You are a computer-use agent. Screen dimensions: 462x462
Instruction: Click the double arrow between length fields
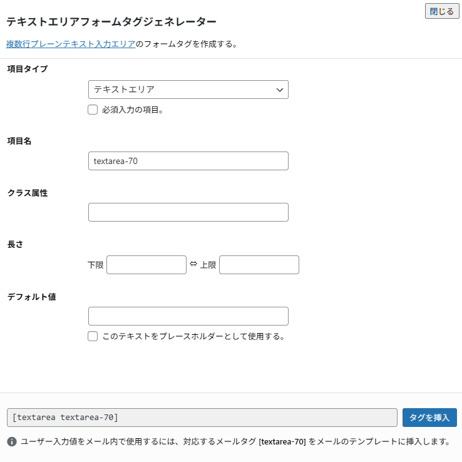(x=193, y=264)
